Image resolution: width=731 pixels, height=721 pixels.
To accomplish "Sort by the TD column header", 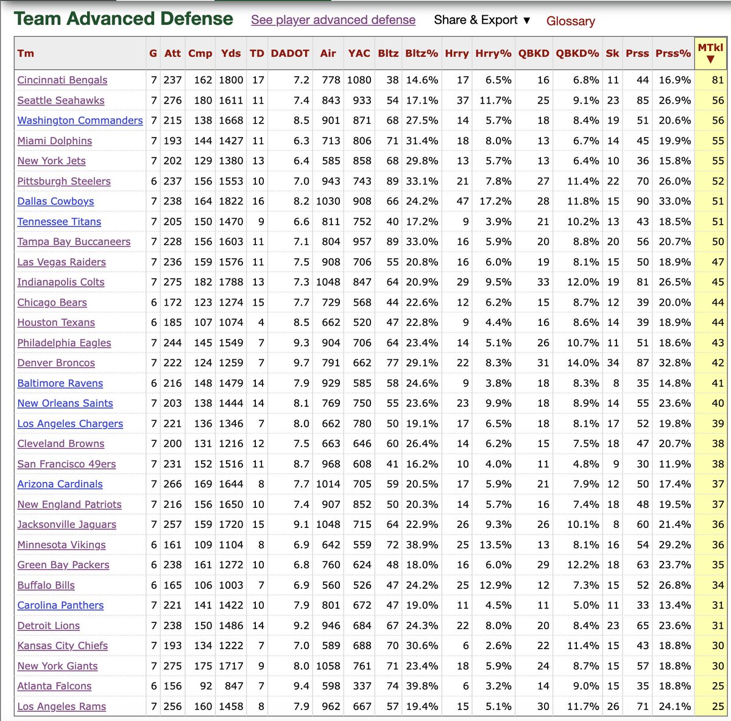I will pos(257,53).
